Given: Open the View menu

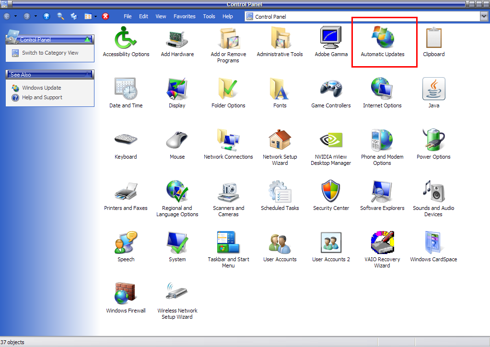Looking at the screenshot, I should coord(161,16).
